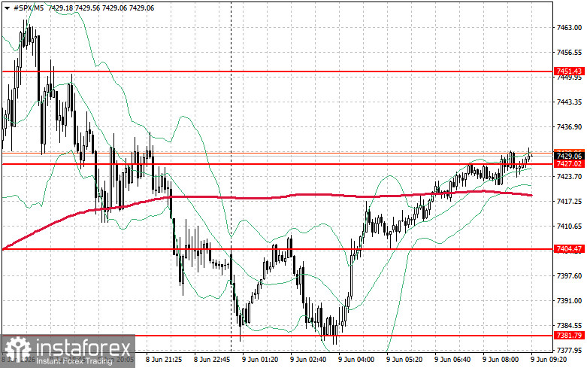The width and height of the screenshot is (587, 368).
Task: Select the 7436.90 price axis value
Action: tap(569, 126)
